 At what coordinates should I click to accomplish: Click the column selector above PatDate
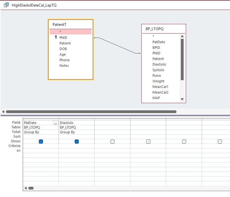pos(41,119)
